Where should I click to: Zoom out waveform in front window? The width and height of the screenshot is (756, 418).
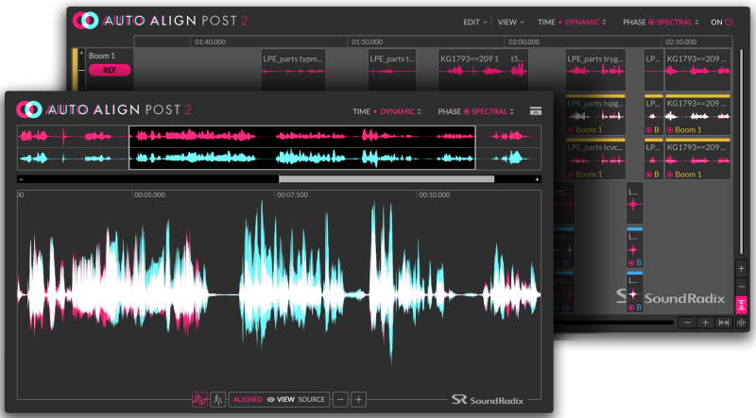340,399
